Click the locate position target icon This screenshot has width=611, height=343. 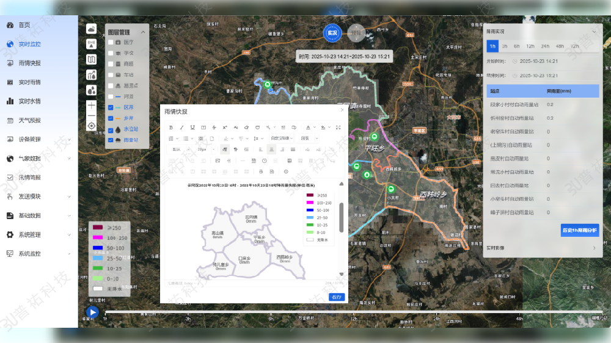(x=91, y=126)
